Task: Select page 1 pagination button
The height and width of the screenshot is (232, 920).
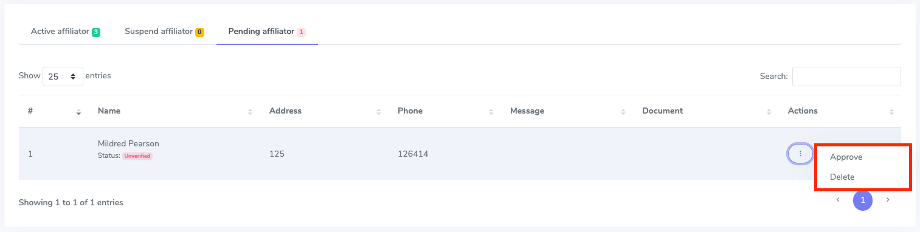Action: point(863,200)
